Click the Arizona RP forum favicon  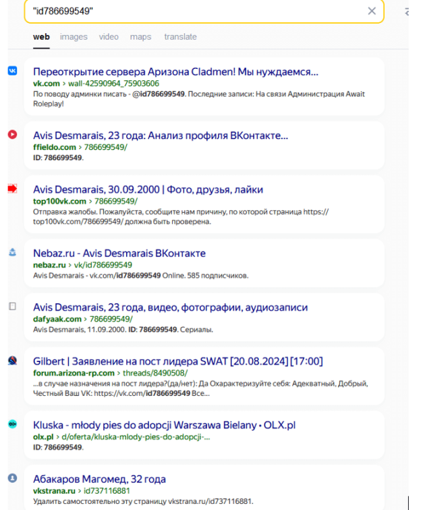(12, 360)
